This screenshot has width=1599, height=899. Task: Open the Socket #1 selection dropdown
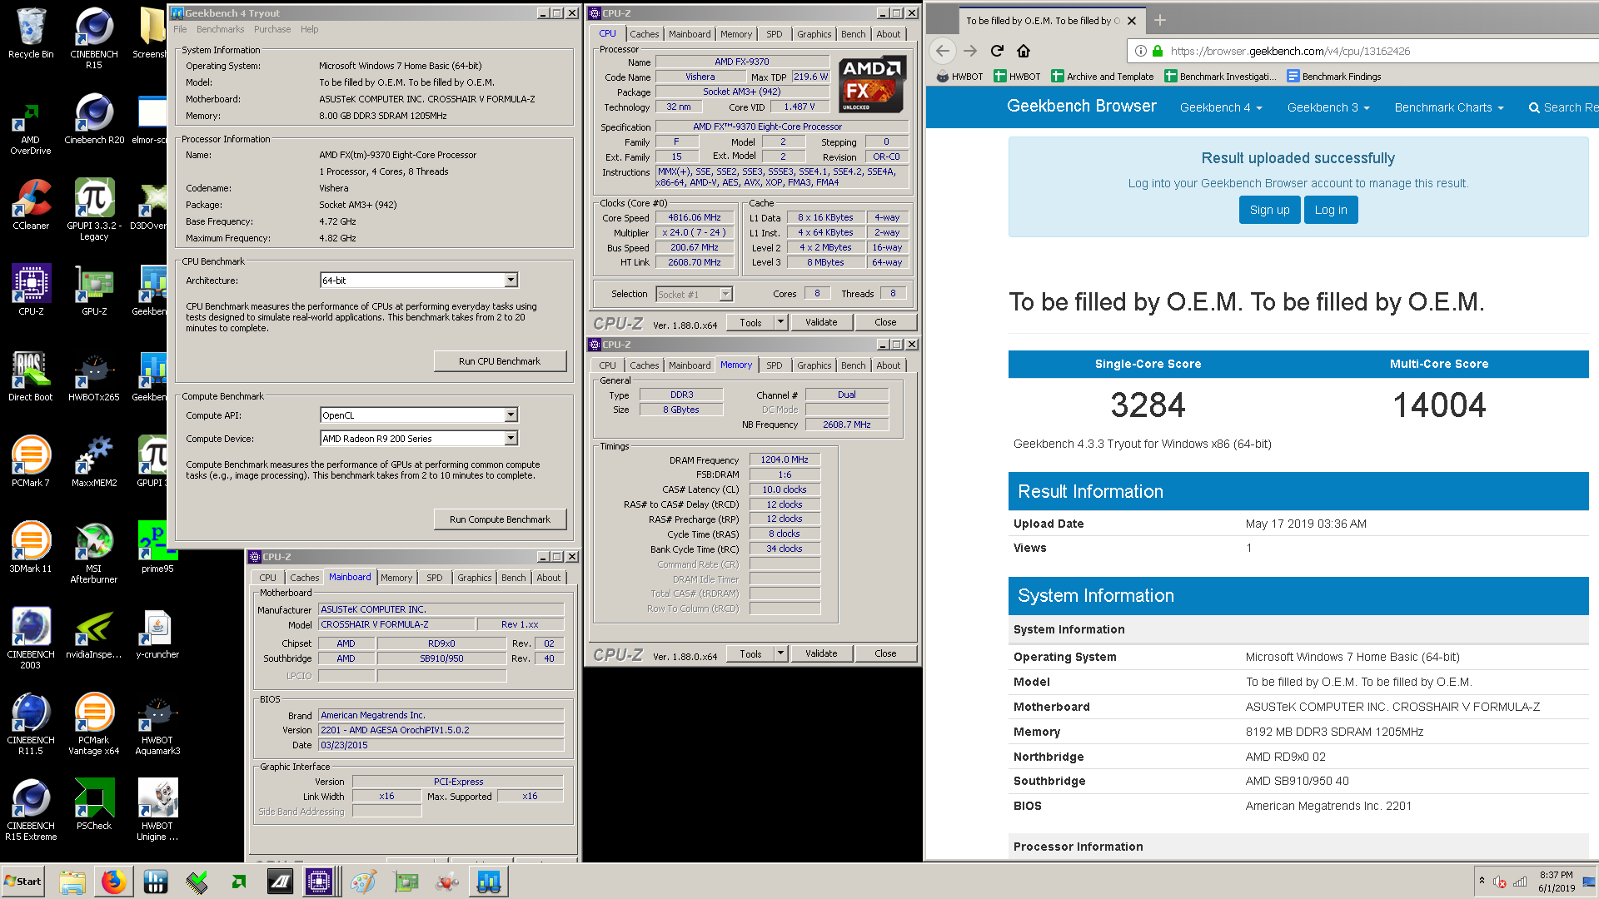725,294
